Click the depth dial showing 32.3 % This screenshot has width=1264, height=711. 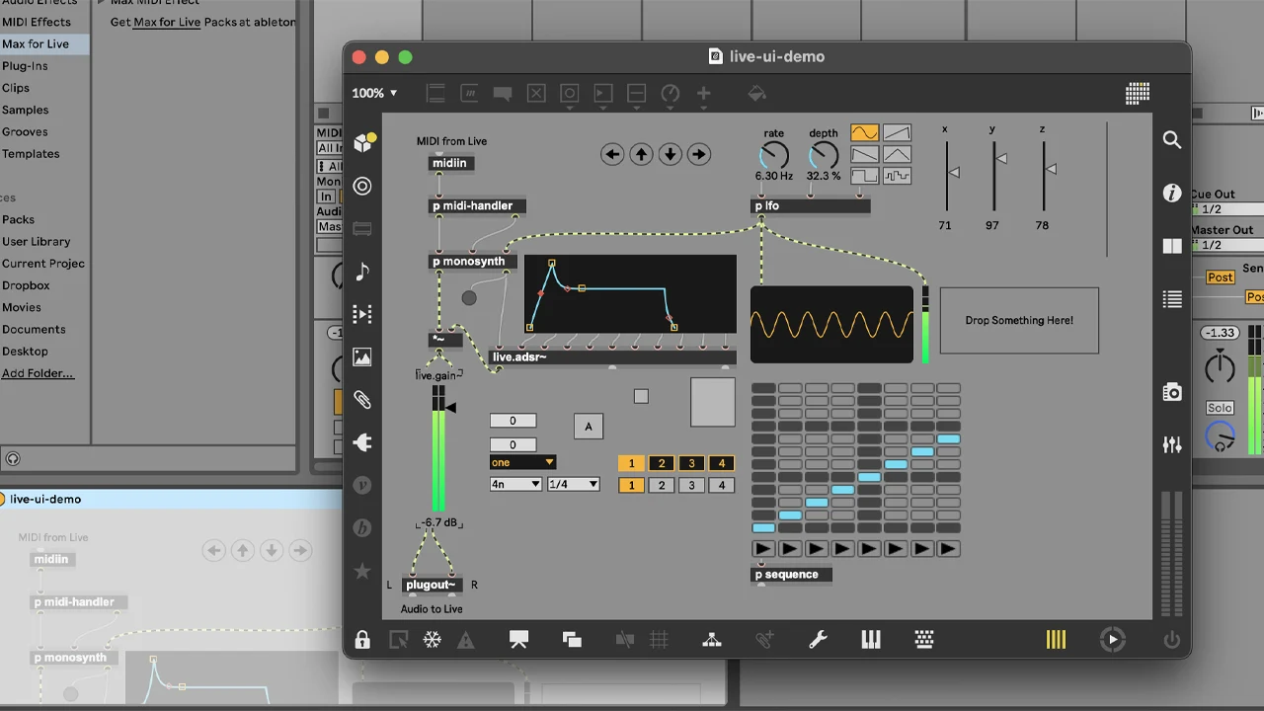[x=823, y=156]
